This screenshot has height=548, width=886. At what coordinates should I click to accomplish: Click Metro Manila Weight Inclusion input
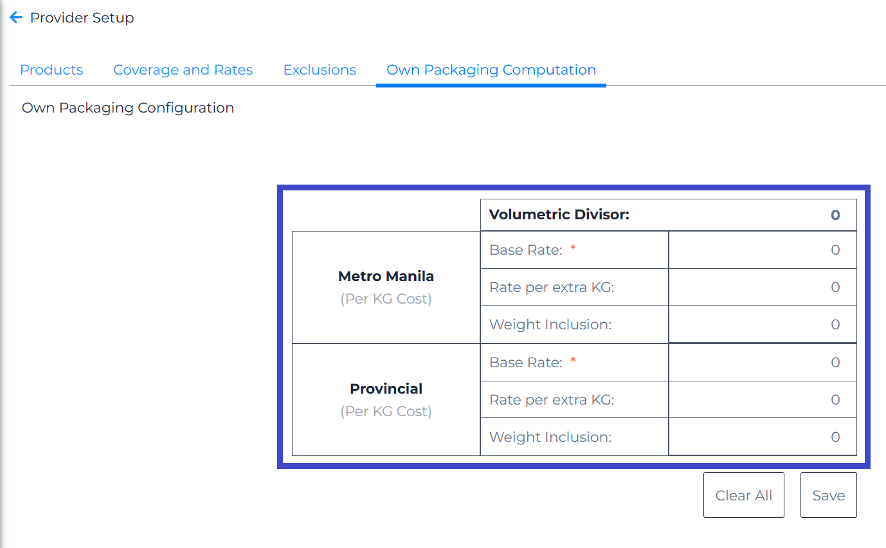coord(763,325)
